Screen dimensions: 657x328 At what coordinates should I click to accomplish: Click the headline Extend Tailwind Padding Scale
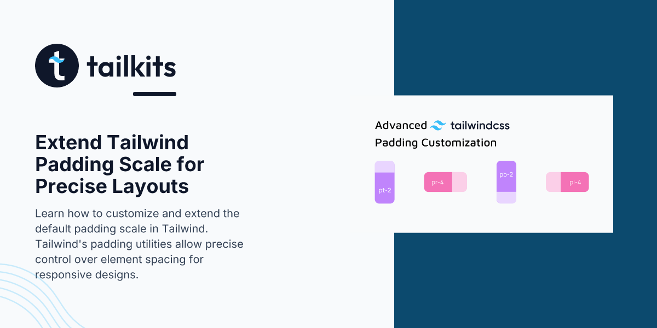[120, 165]
